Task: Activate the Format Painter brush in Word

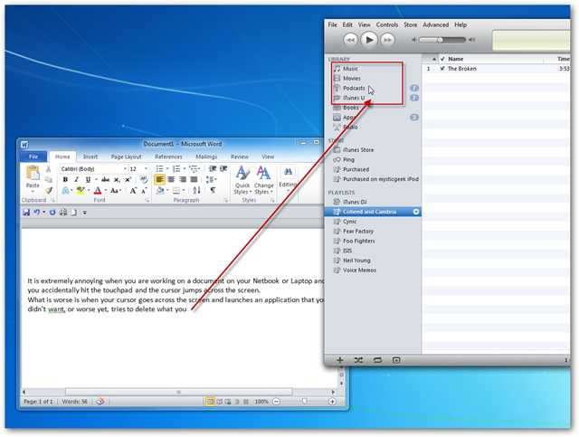Action: click(48, 190)
